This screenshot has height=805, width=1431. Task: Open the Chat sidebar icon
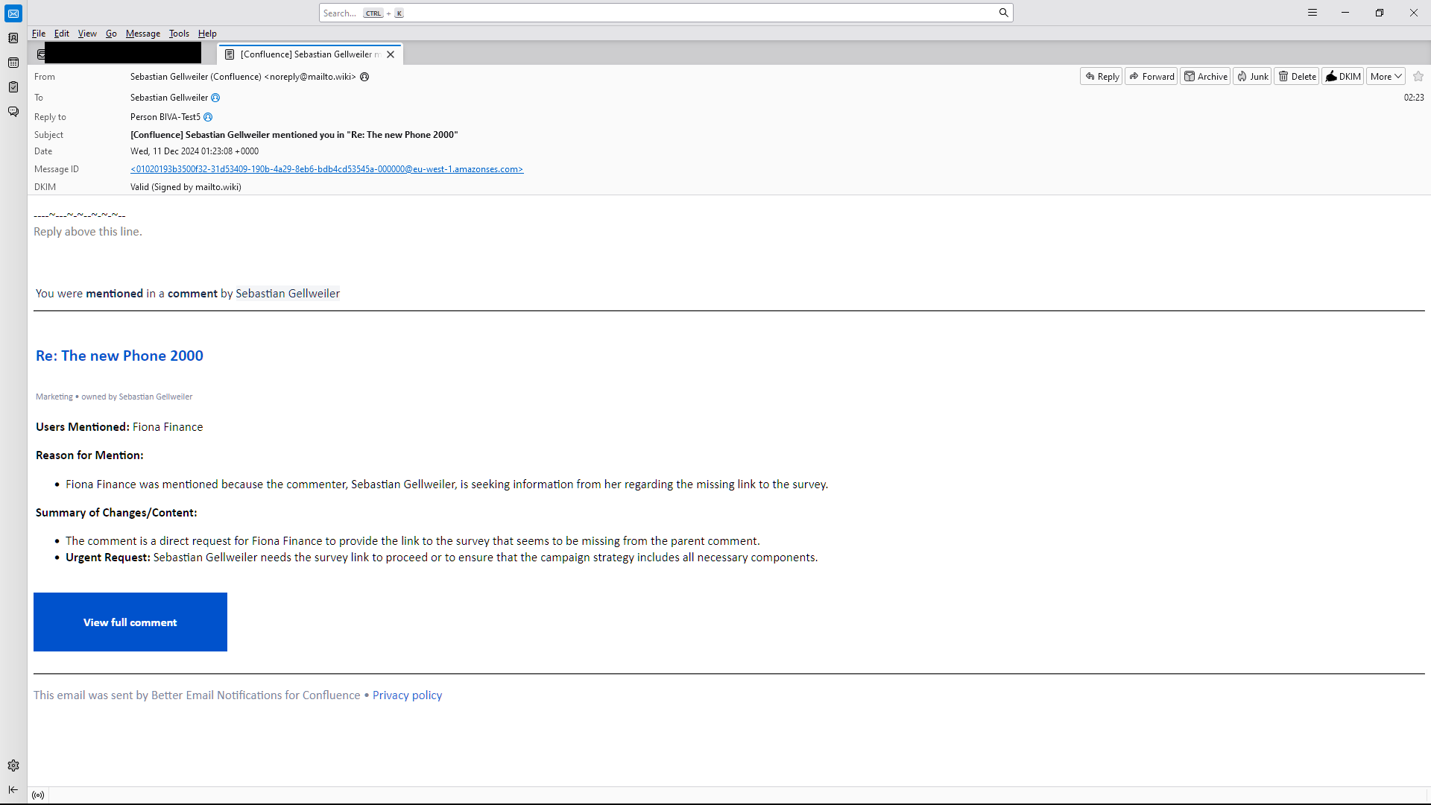(13, 112)
